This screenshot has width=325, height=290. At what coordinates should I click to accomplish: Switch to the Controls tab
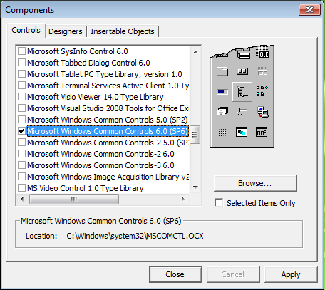pyautogui.click(x=26, y=30)
